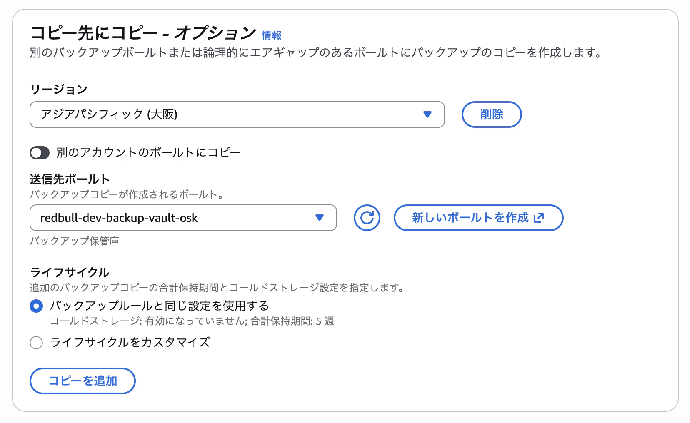Open 新しいボールトを作成 to create a vault

[x=478, y=218]
